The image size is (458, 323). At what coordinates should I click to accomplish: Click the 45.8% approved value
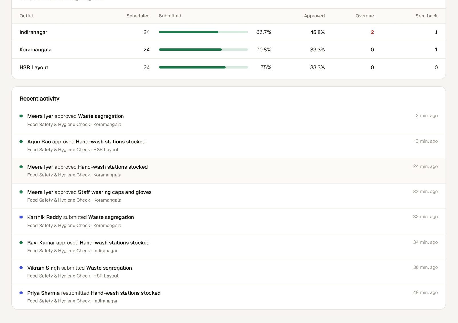click(317, 32)
